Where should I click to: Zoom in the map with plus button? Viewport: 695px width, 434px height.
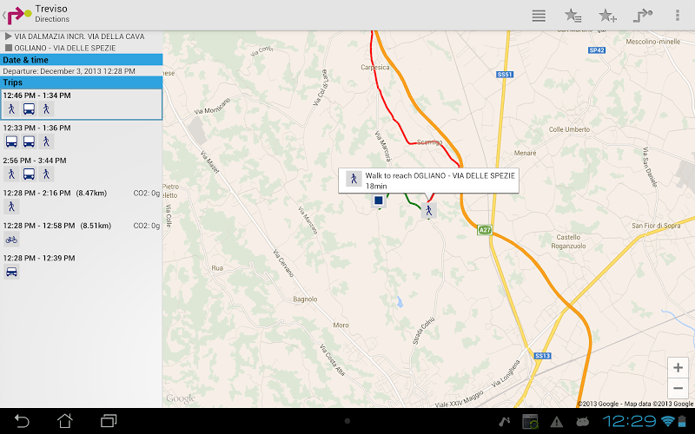click(678, 367)
